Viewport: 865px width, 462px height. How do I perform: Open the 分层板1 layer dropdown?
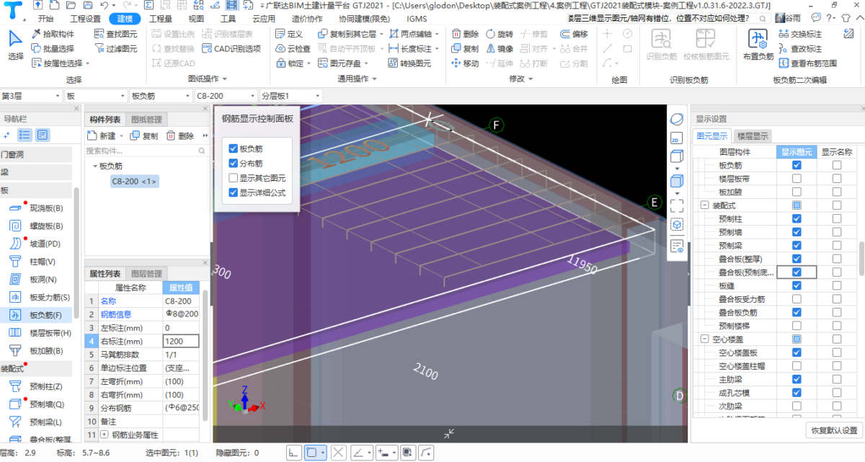(x=290, y=95)
